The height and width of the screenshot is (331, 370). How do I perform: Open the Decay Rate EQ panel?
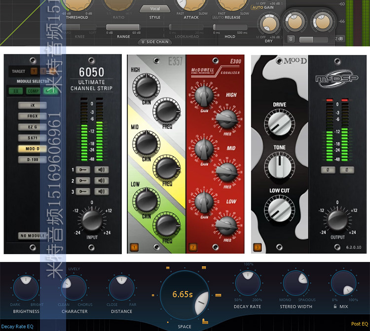coord(17,327)
